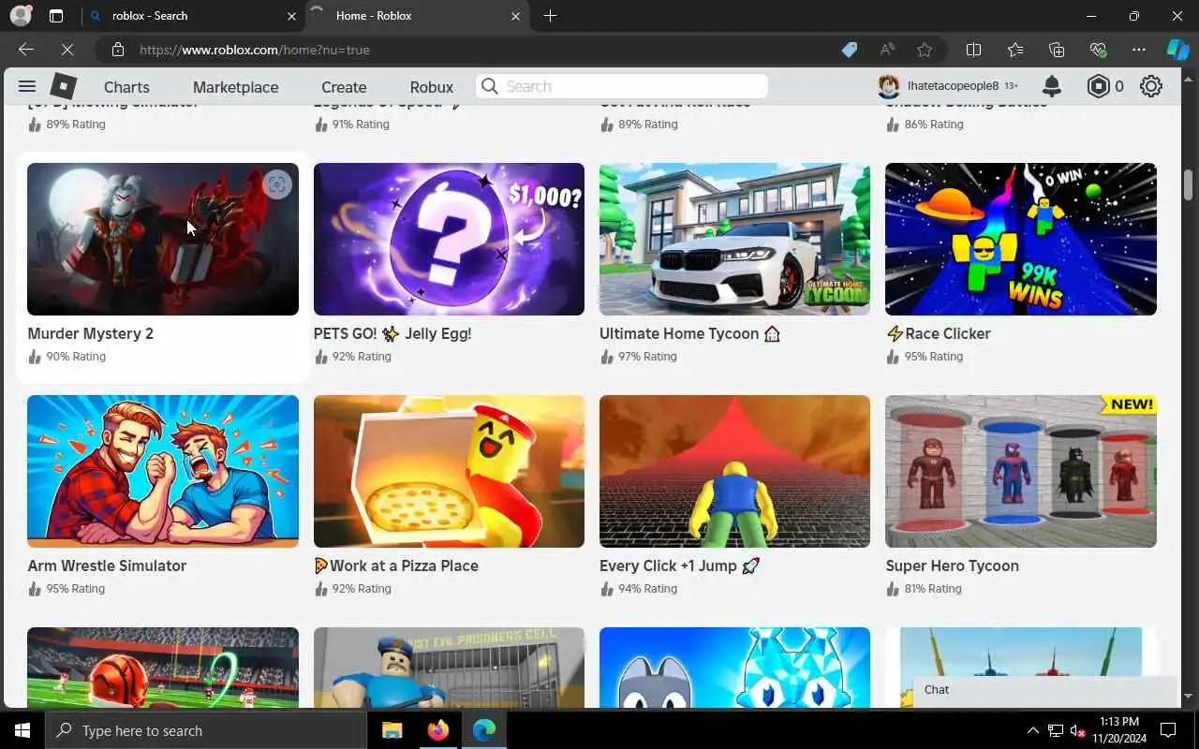Open the Marketplace page
The width and height of the screenshot is (1199, 749).
pyautogui.click(x=235, y=87)
